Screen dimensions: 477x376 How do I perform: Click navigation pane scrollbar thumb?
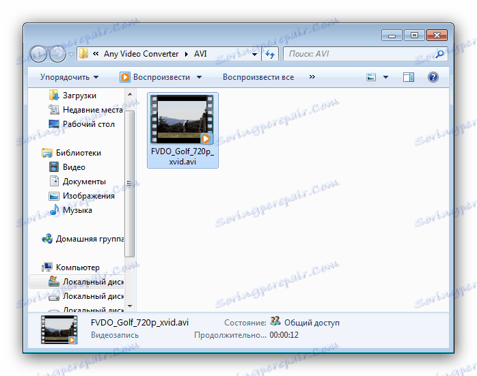(130, 184)
